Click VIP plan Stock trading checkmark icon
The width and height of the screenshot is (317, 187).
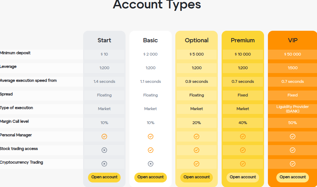pos(292,150)
